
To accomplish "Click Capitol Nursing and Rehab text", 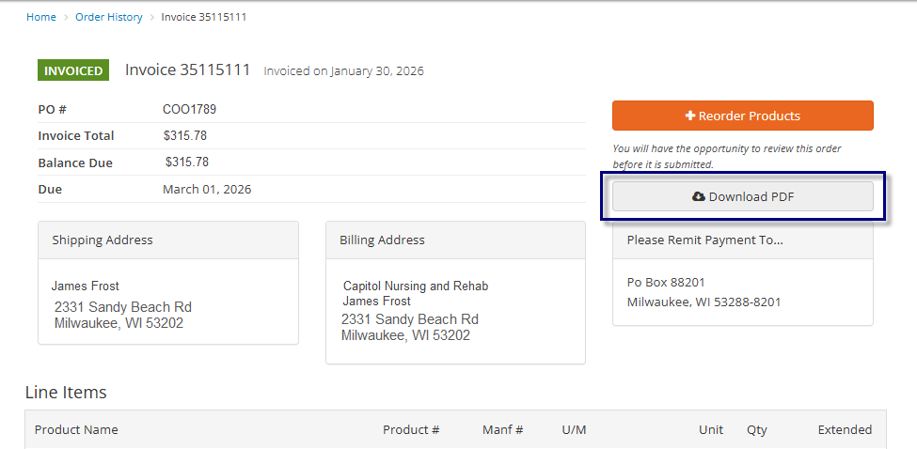I will [x=416, y=286].
